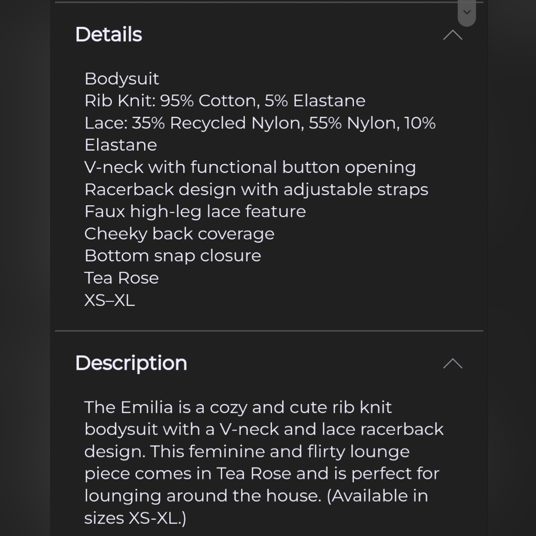Select the Bodysuit detail line

tap(122, 79)
